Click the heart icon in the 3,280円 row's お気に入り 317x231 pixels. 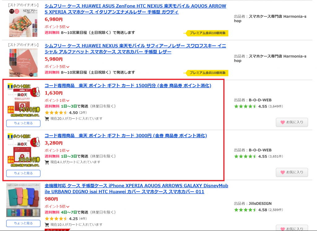283,172
